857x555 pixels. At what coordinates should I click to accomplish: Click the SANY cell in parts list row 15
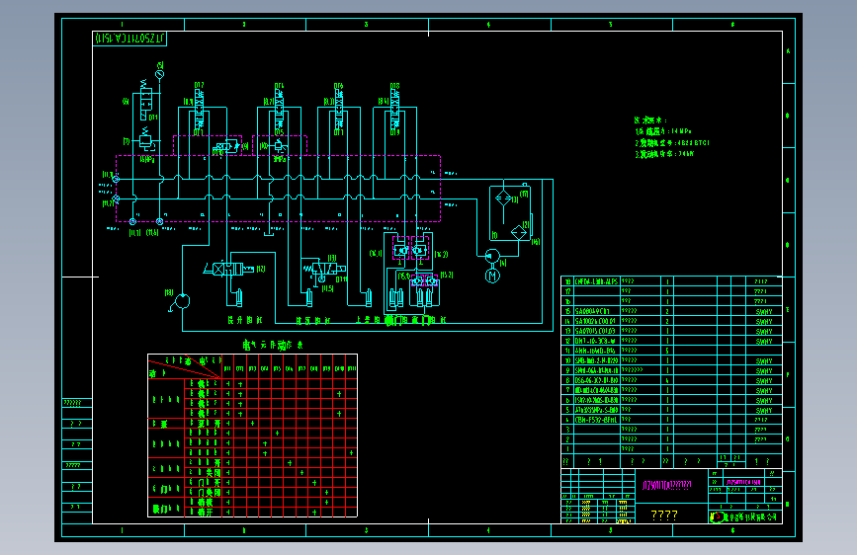click(764, 311)
